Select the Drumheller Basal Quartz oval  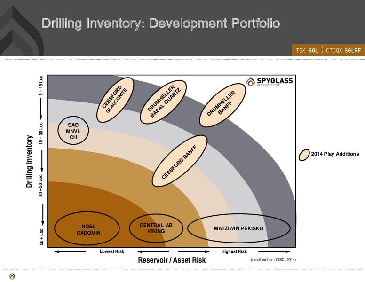(x=163, y=102)
